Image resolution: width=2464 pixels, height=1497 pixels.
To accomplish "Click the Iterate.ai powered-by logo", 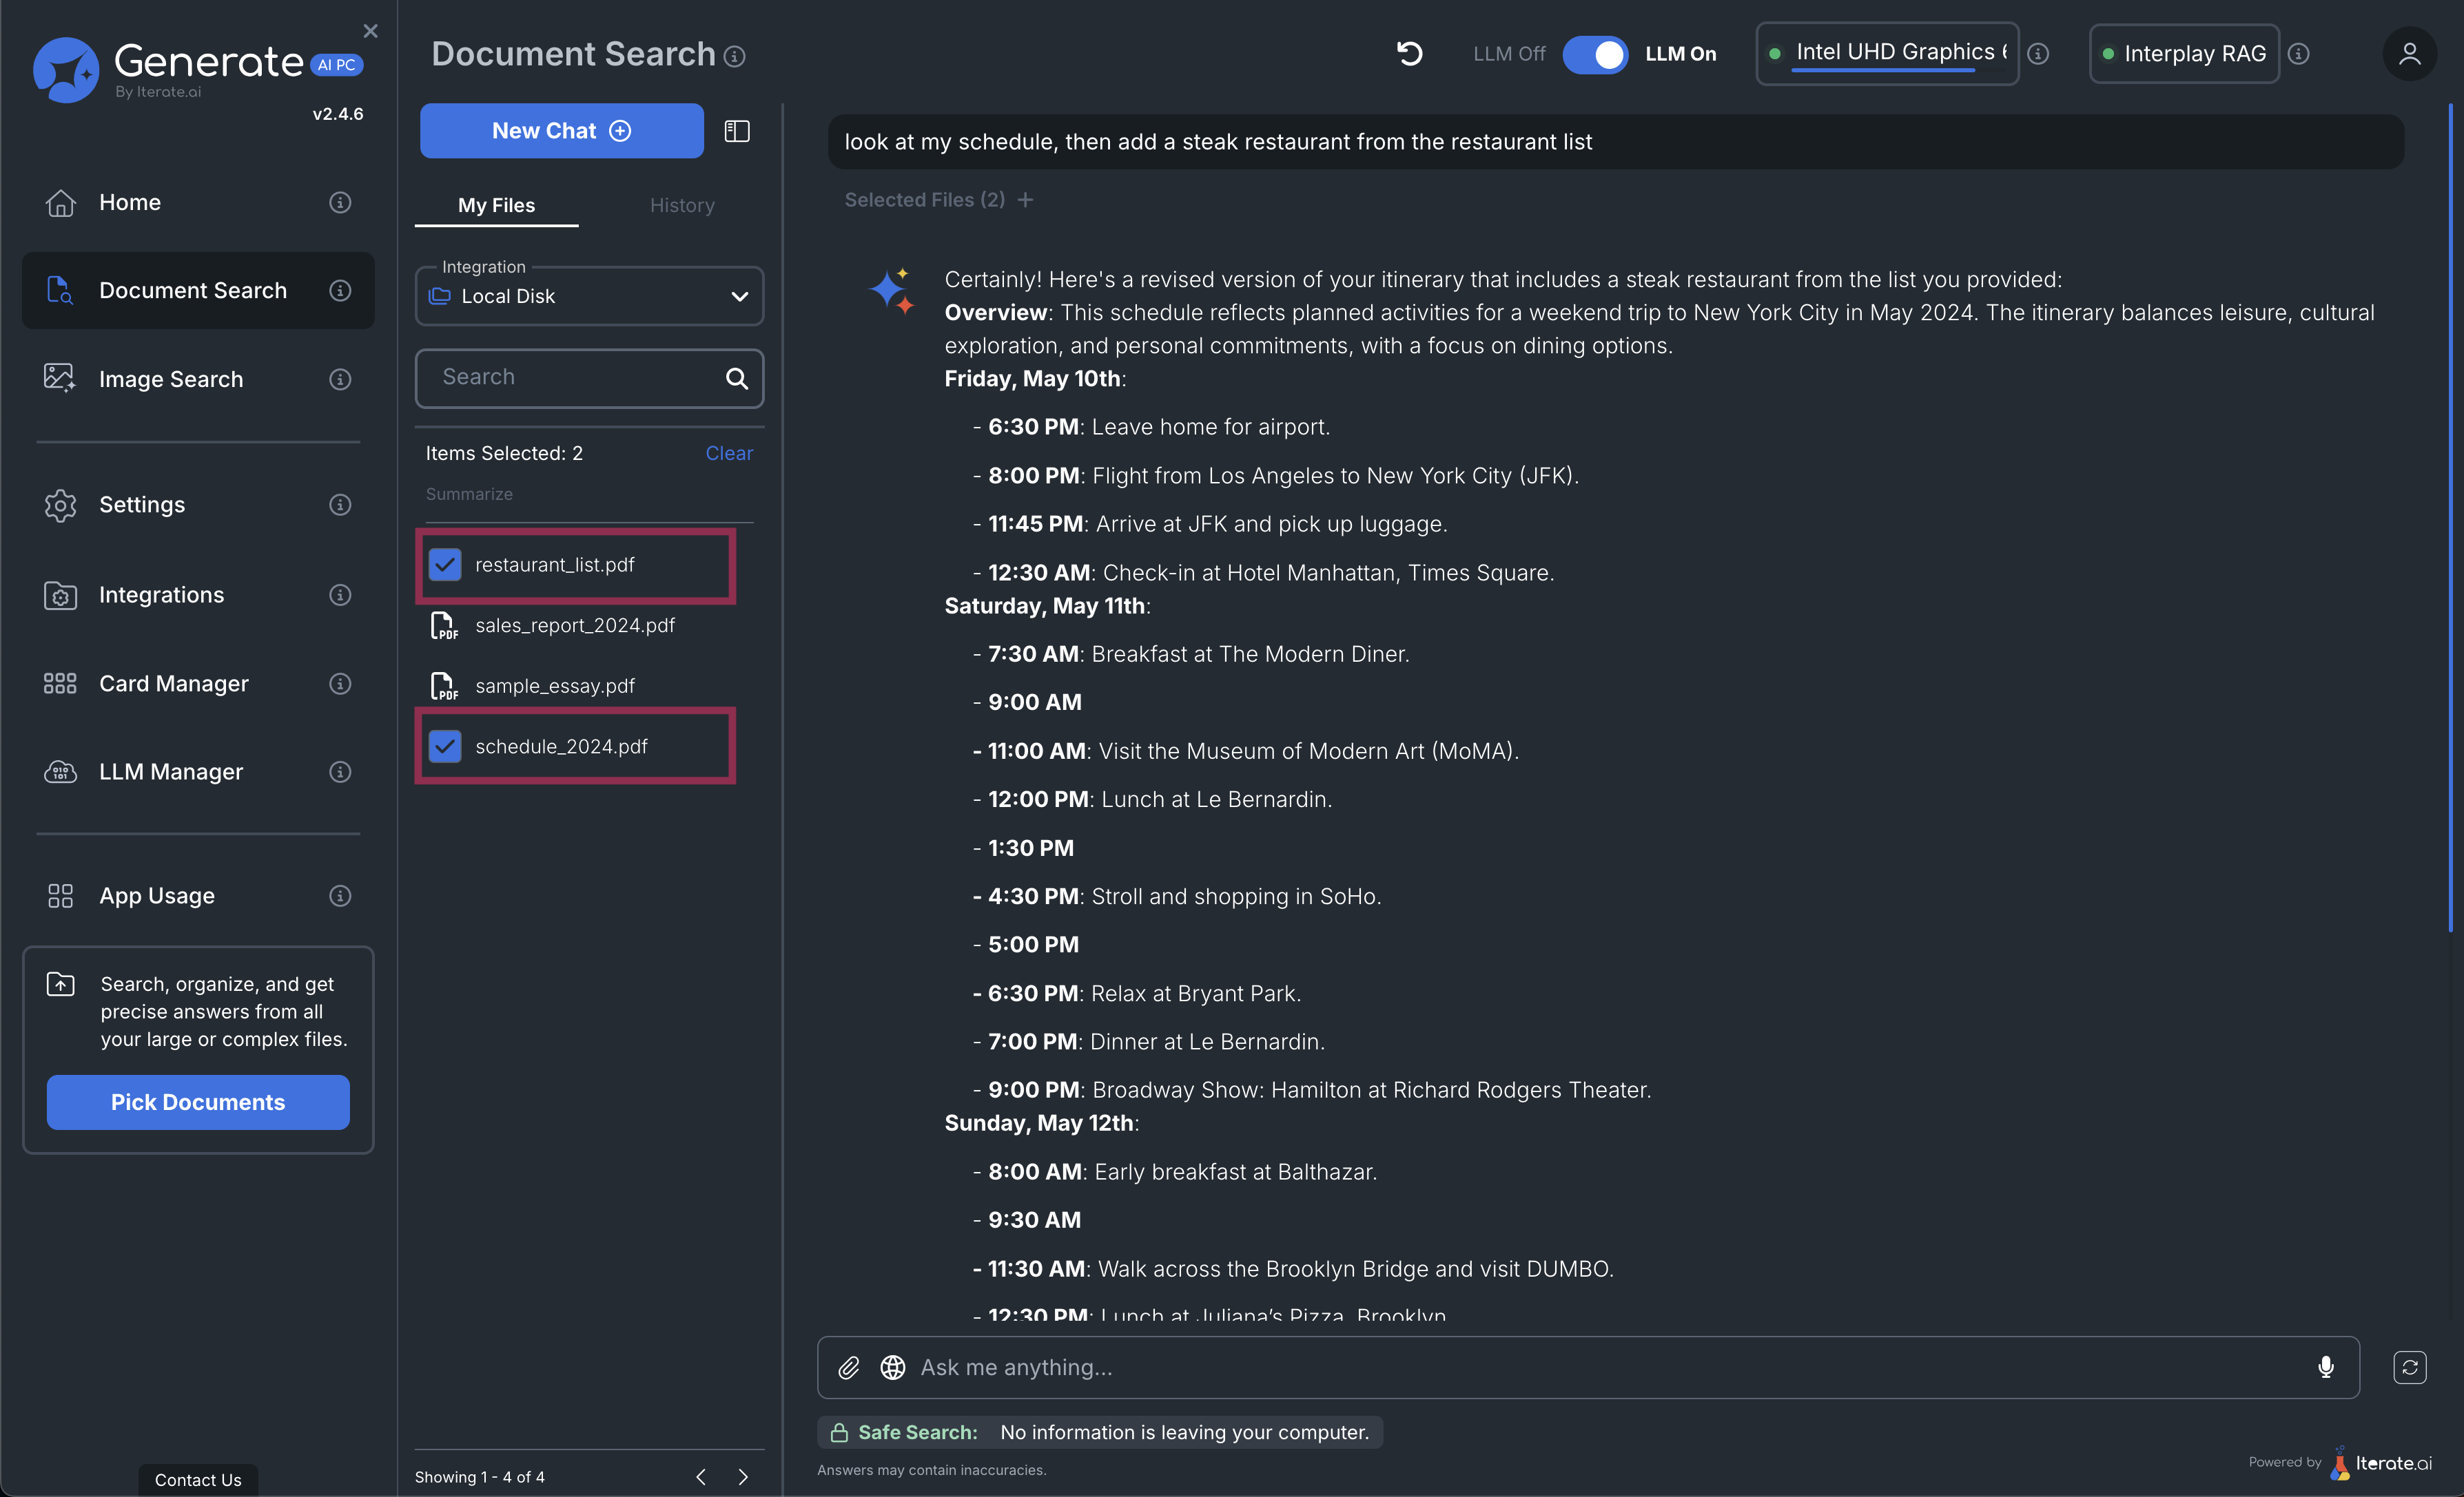I will click(2380, 1464).
